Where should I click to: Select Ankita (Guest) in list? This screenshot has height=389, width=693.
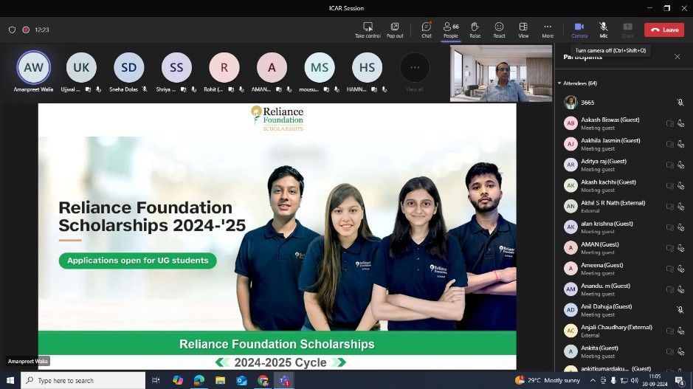click(624, 351)
